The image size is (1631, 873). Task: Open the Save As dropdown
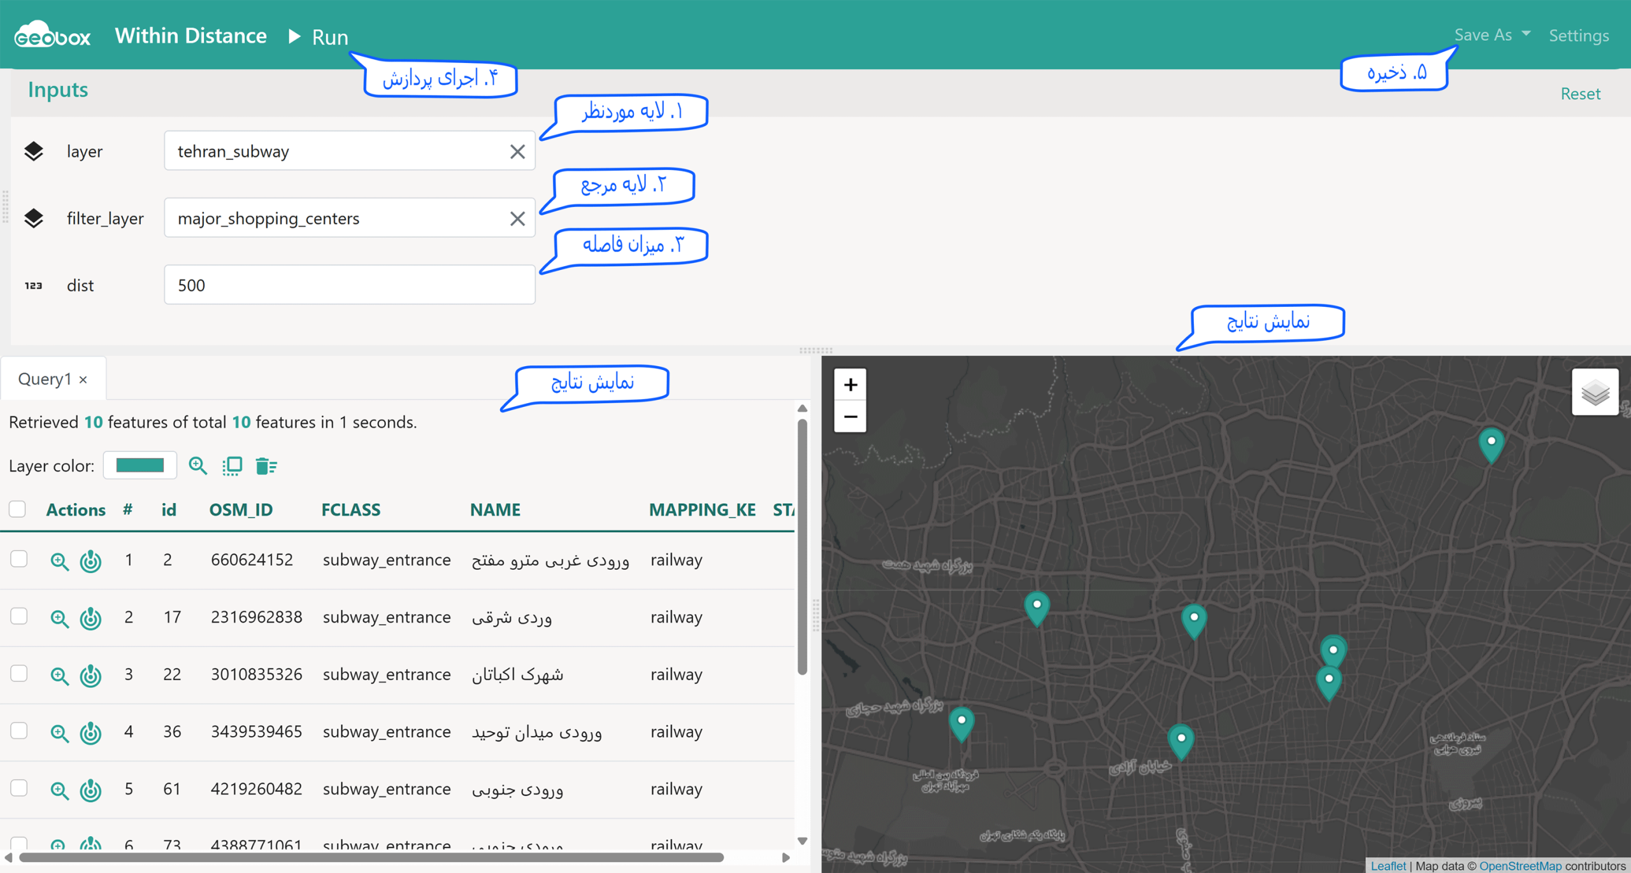pos(1491,35)
